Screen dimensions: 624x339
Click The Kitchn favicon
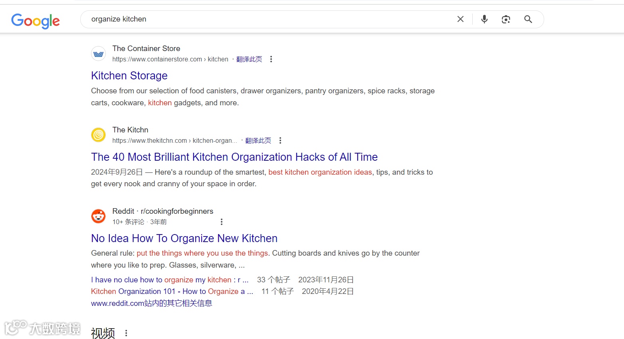coord(98,135)
